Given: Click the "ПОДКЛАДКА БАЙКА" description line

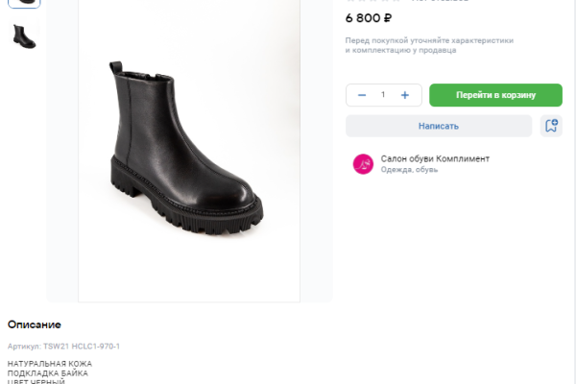Looking at the screenshot, I should [47, 372].
